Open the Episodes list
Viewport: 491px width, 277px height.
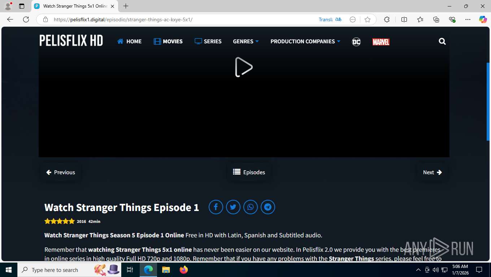pyautogui.click(x=249, y=172)
